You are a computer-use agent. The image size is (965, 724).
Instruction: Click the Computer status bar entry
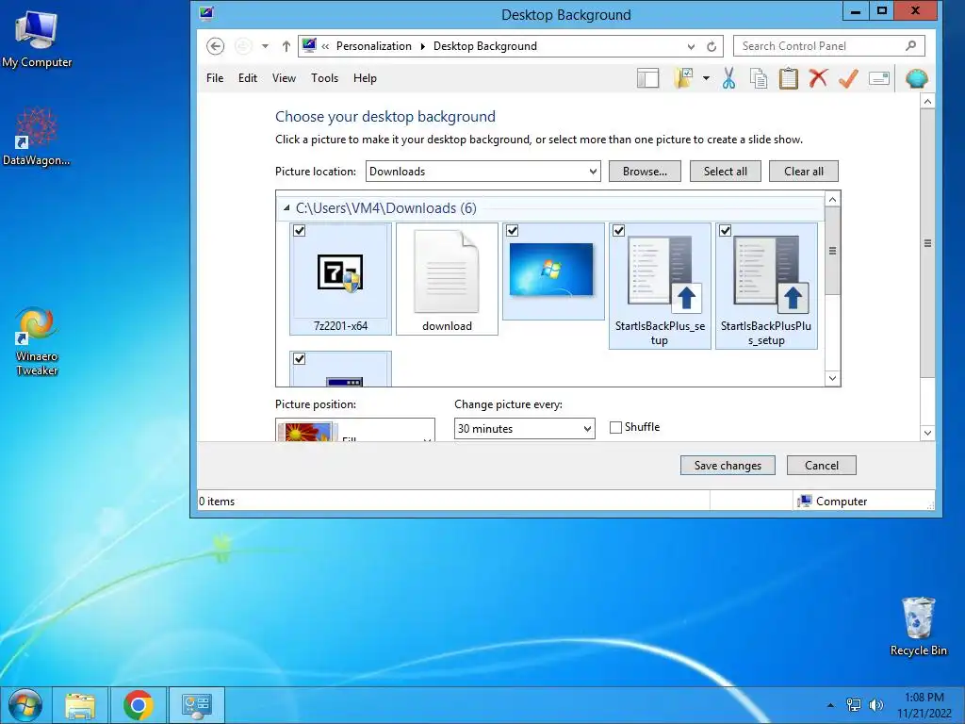(x=832, y=502)
